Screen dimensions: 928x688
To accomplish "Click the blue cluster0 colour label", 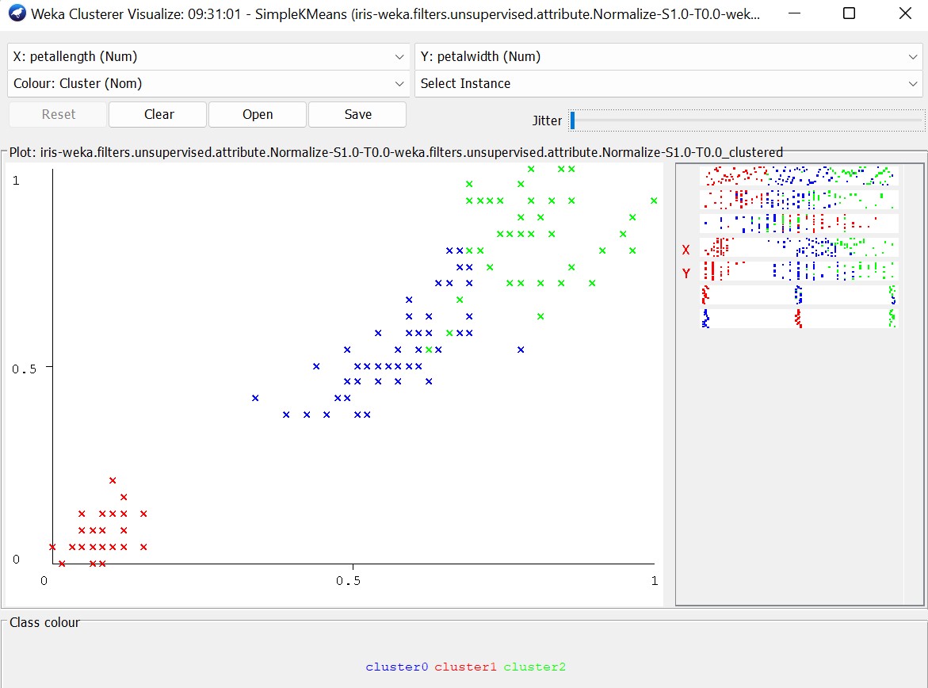I will click(396, 667).
